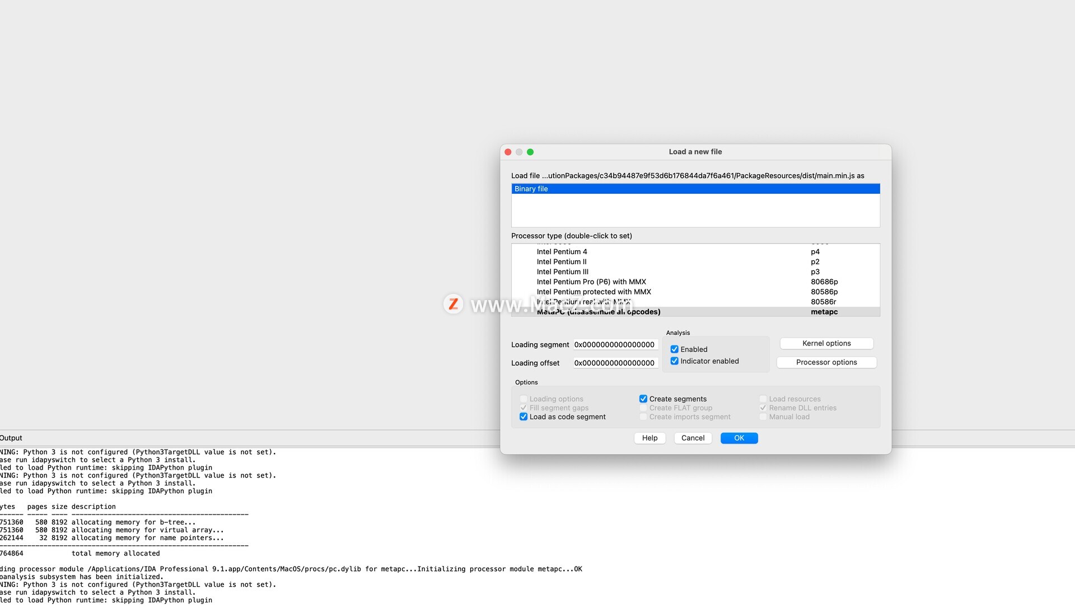The image size is (1075, 608).
Task: Click 'total memory allocated' line in Output
Action: coord(116,554)
